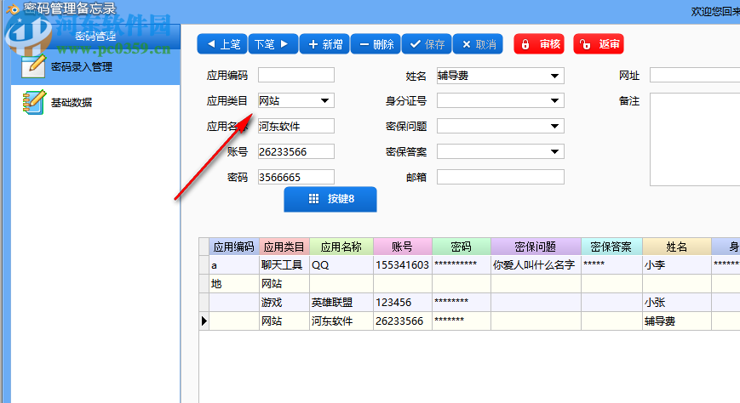Click the red 审核 lock button

[x=539, y=44]
